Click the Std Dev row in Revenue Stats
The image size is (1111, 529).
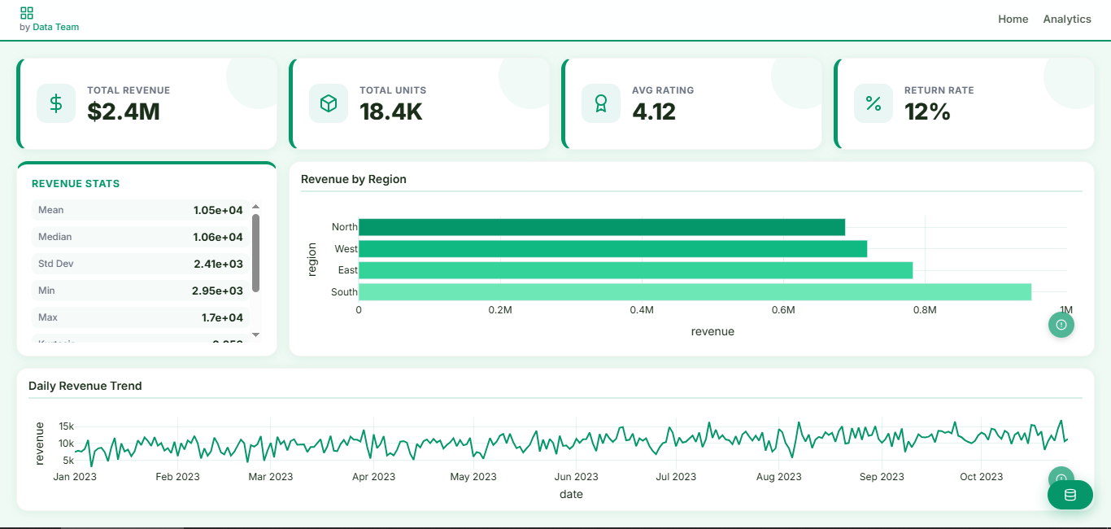[141, 264]
